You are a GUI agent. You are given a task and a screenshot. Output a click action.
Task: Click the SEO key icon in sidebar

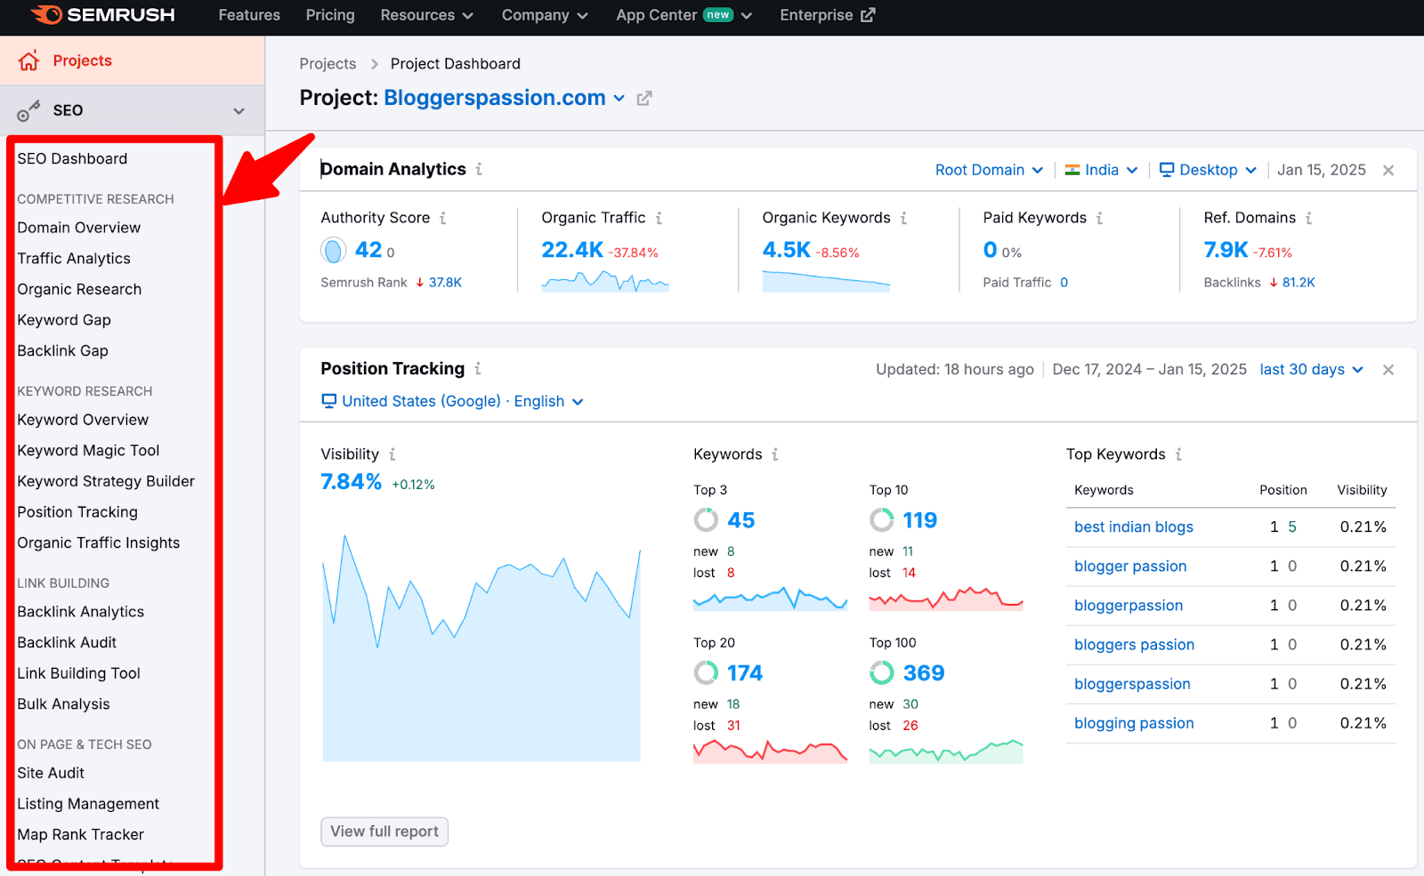[x=28, y=111]
